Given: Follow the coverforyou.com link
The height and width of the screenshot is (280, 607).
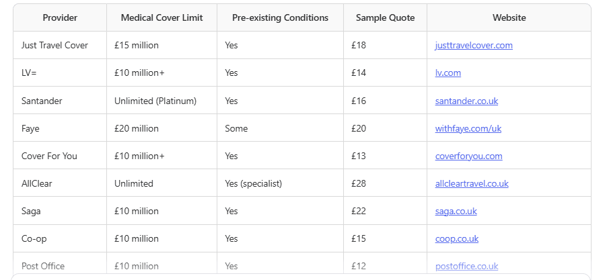Looking at the screenshot, I should 468,156.
